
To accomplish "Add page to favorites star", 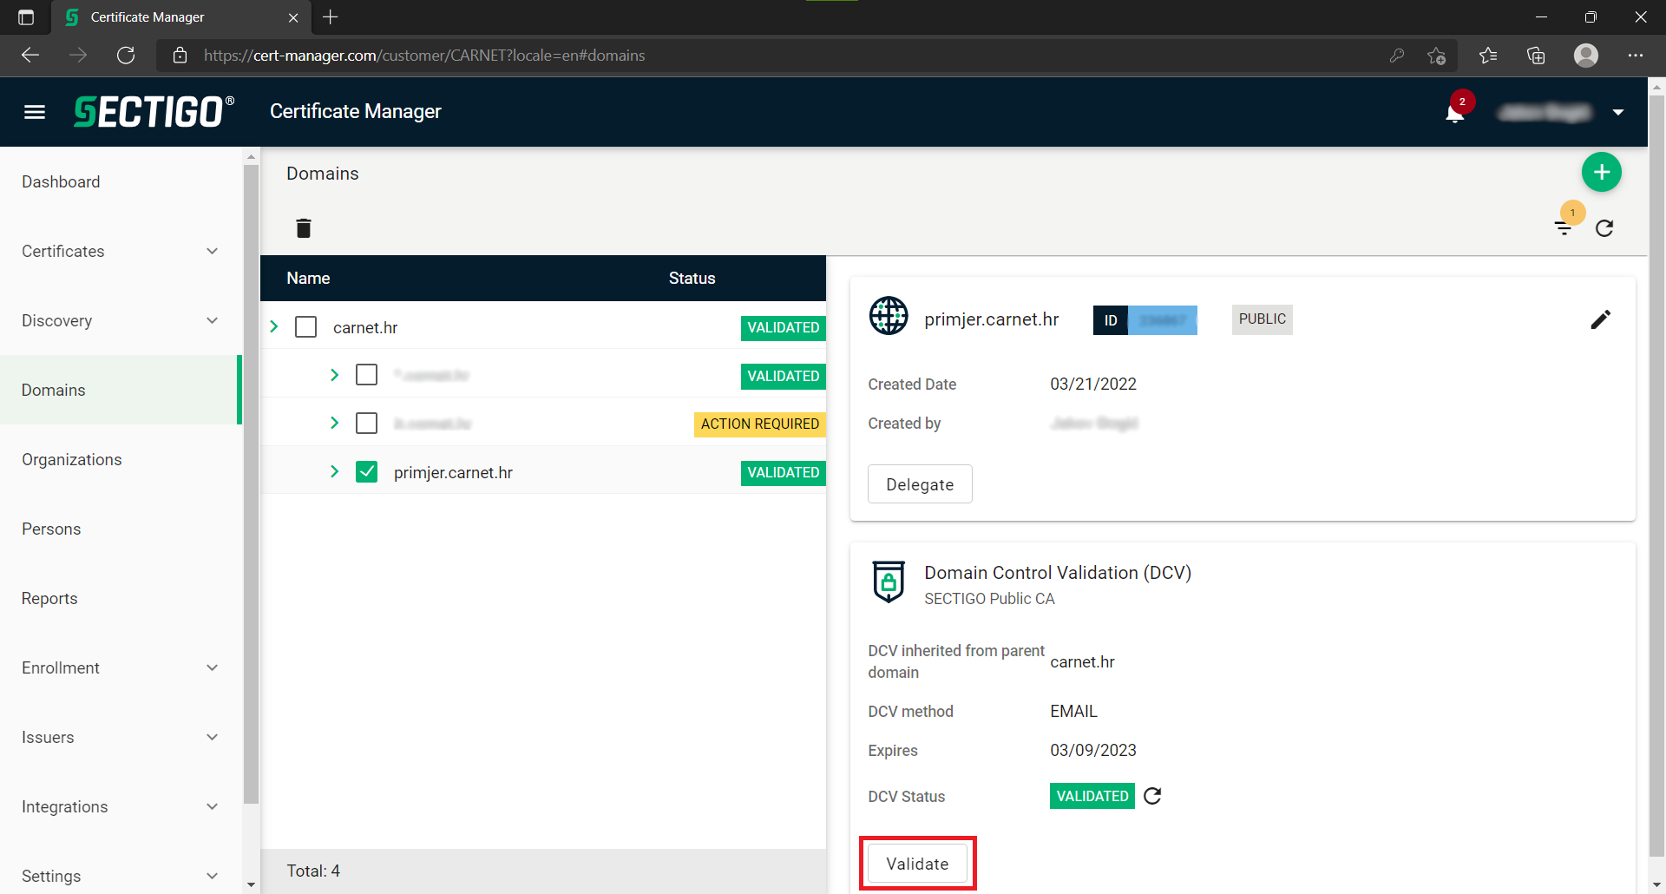I will 1436,56.
